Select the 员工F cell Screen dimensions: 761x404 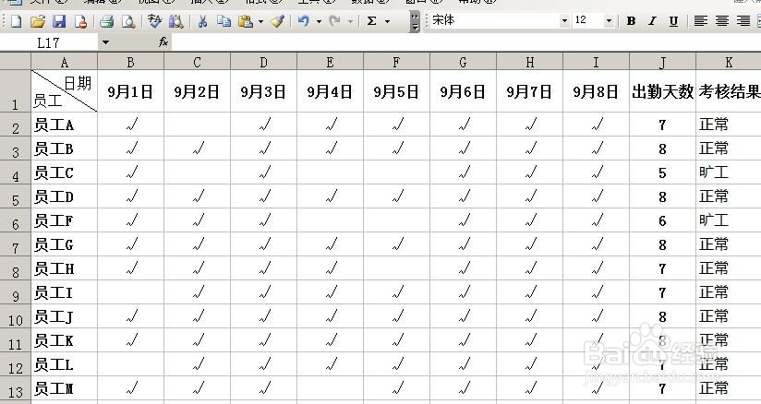coord(64,220)
